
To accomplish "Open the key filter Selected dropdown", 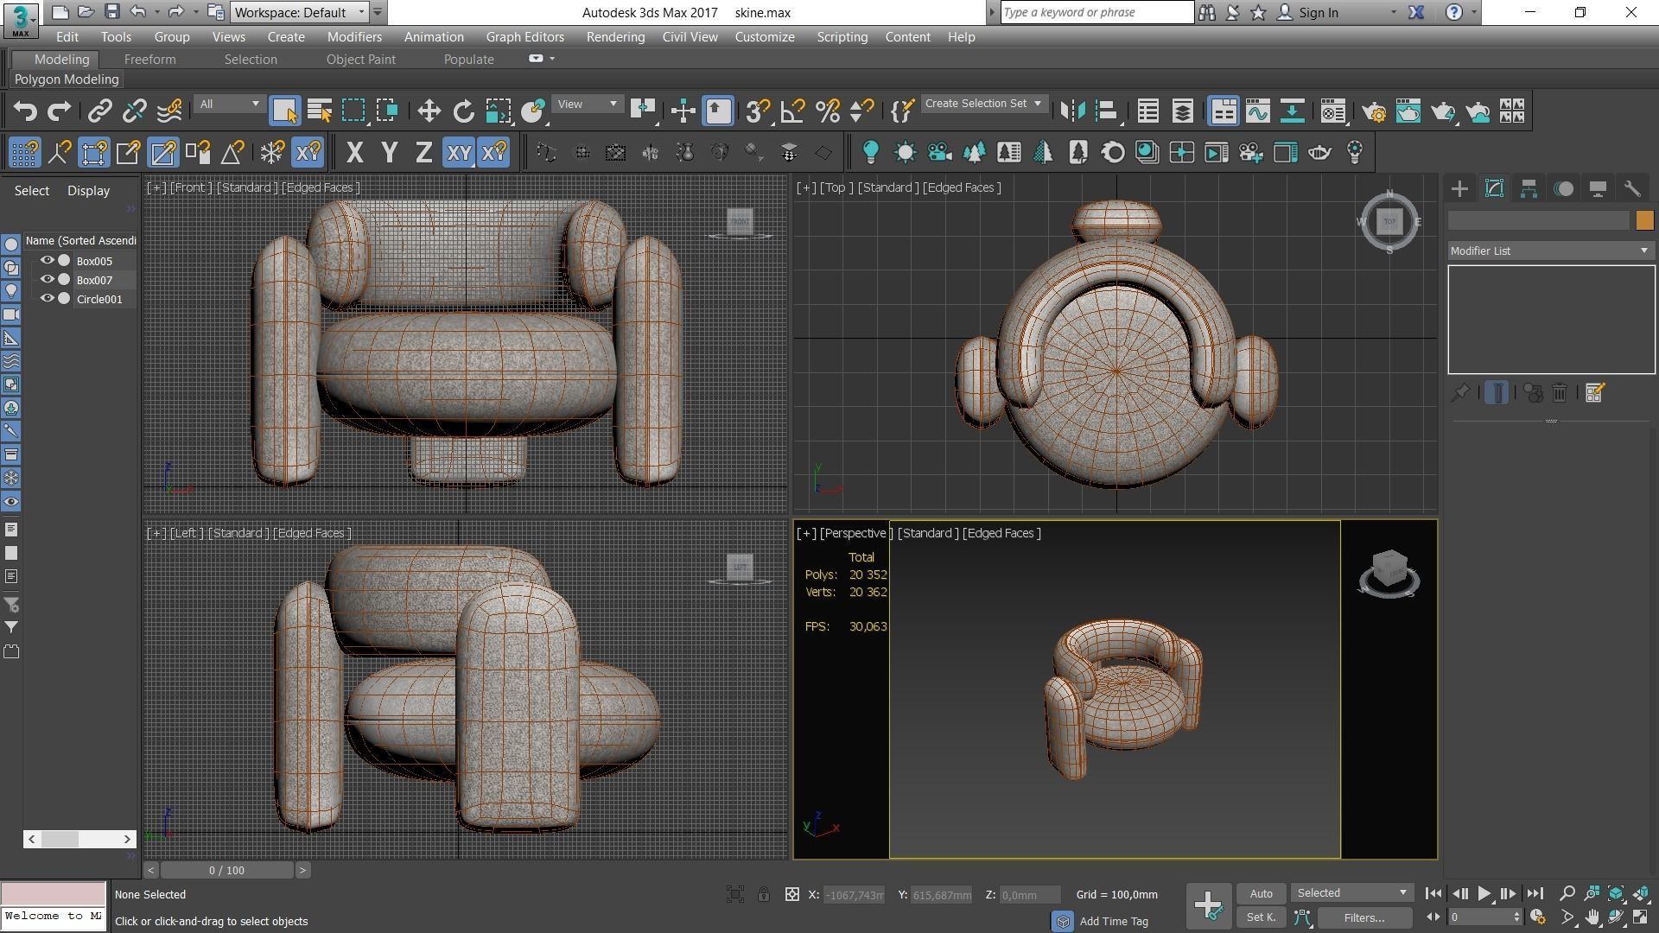I will [1351, 892].
